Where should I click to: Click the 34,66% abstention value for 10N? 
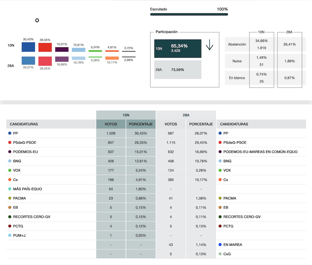click(261, 41)
